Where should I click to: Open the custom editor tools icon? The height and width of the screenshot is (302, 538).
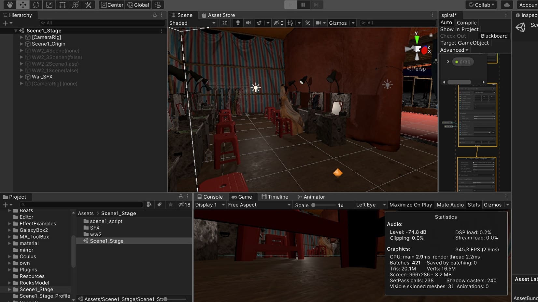point(88,5)
